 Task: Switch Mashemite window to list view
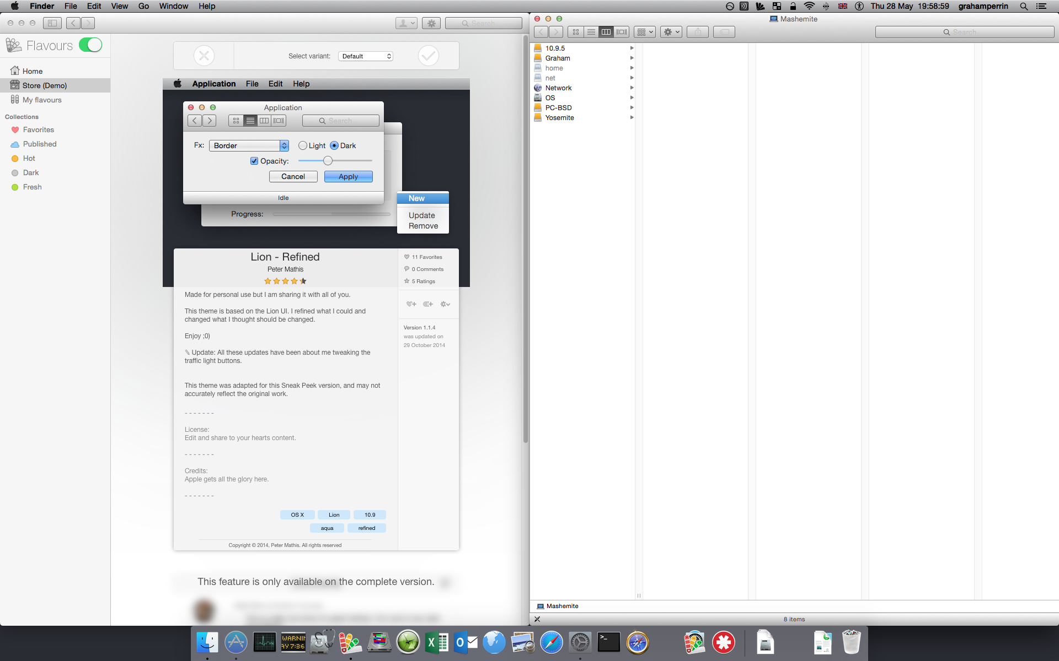click(x=591, y=32)
